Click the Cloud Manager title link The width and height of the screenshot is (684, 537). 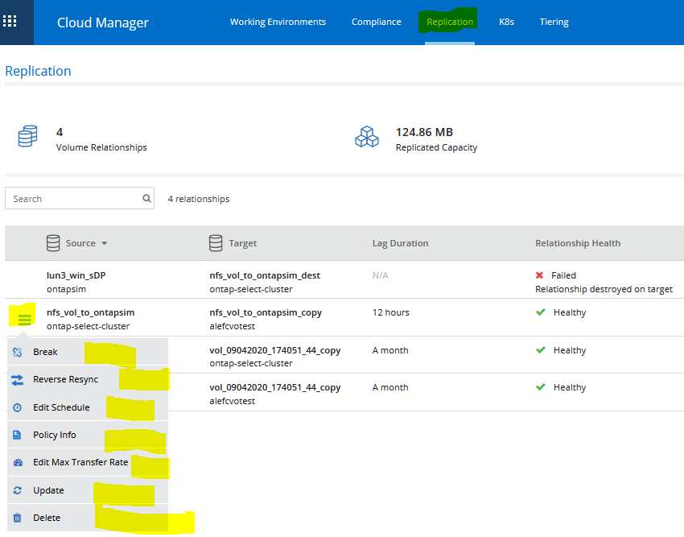coord(103,23)
